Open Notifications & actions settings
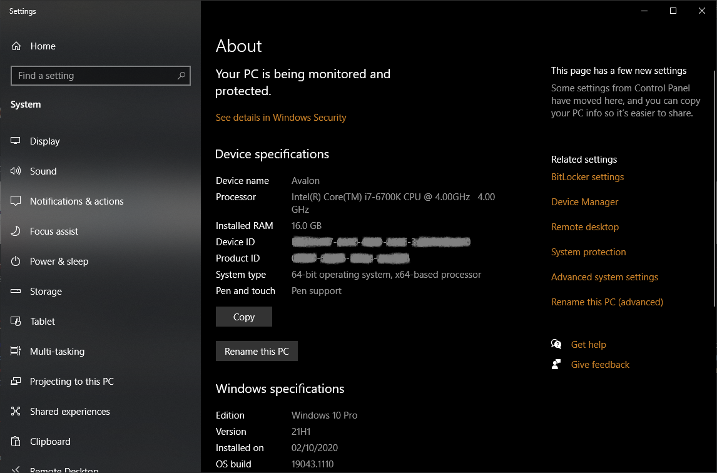The width and height of the screenshot is (717, 473). click(x=76, y=201)
